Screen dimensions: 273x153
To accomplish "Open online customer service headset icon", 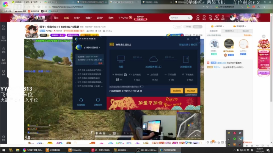I will [81, 100].
